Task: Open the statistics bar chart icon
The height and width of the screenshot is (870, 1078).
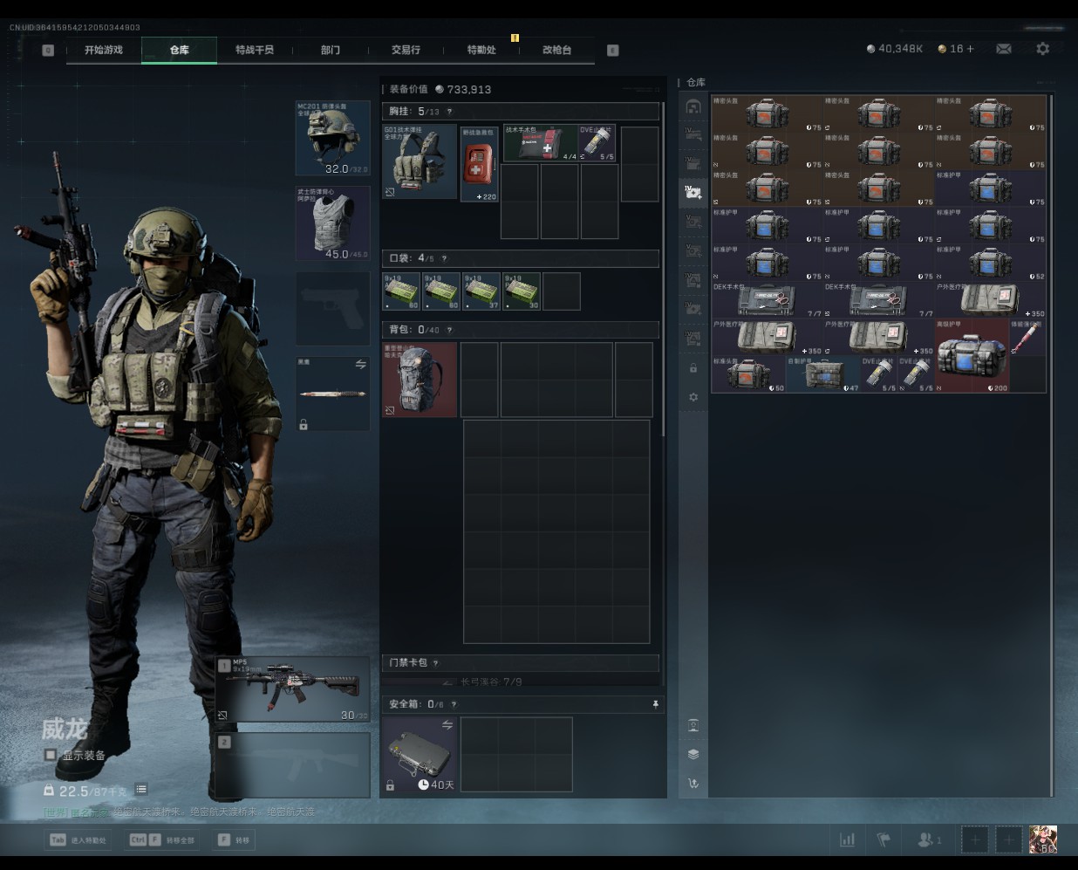Action: tap(847, 839)
